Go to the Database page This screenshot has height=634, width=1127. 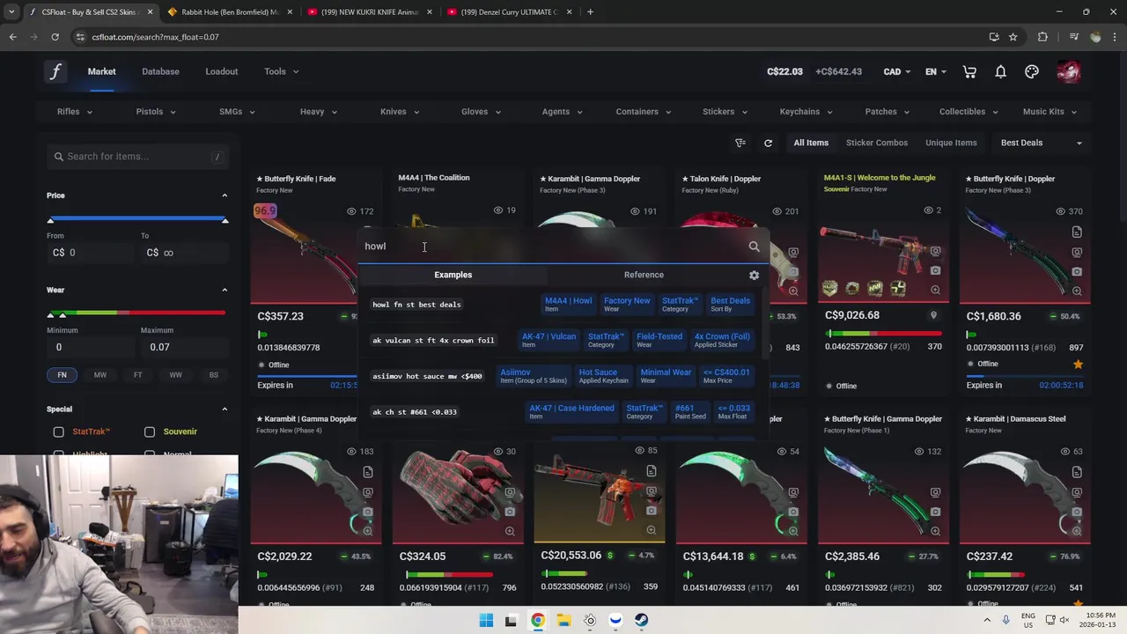(x=160, y=71)
